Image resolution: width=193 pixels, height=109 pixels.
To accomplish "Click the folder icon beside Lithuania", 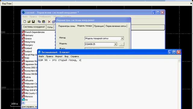I will [x=24, y=80].
